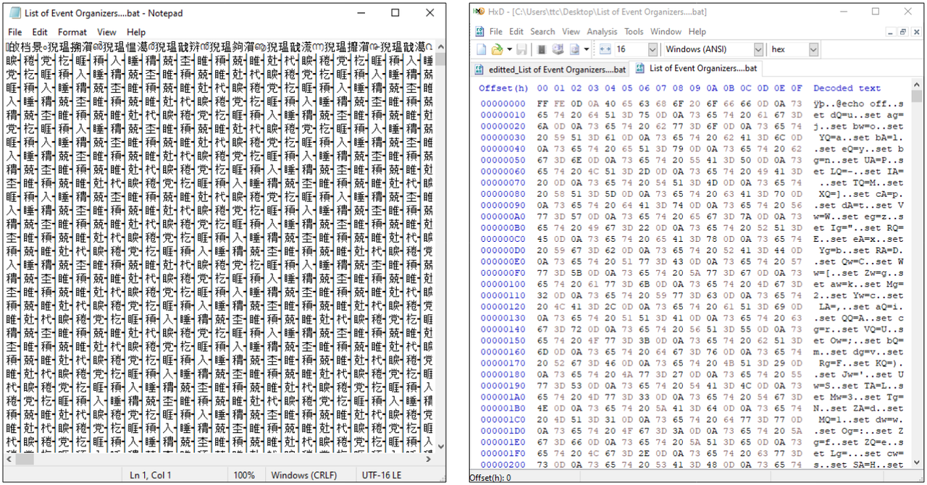This screenshot has height=485, width=927.
Task: Click the HxD document icon beside File menu
Action: pos(479,32)
